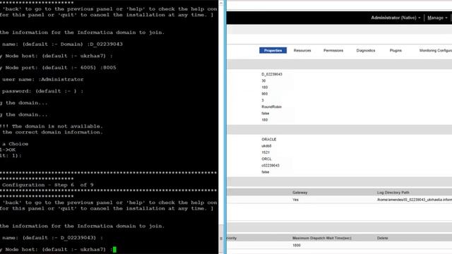Click the log directory path /home/amendes cell
This screenshot has height=254, width=452.
click(x=415, y=200)
